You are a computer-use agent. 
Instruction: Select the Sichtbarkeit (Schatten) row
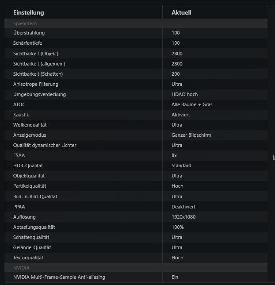coord(136,74)
